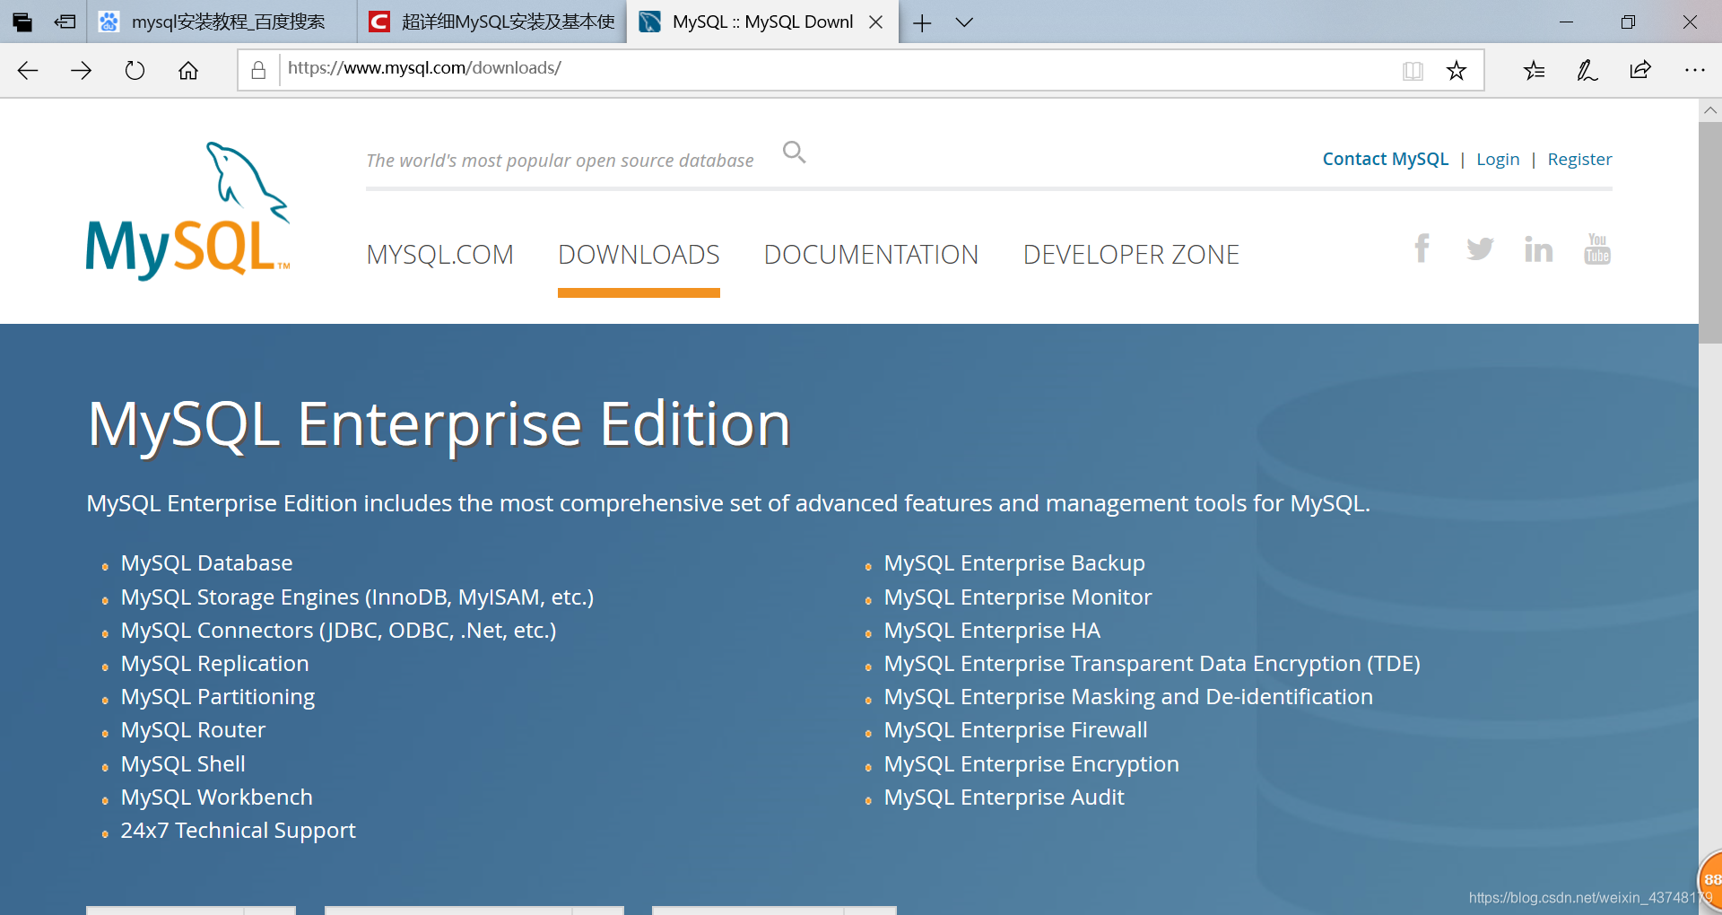Image resolution: width=1722 pixels, height=915 pixels.
Task: Open the DOWNLOADS menu item
Action: click(639, 255)
